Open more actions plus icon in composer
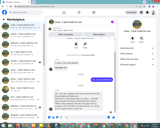The width and height of the screenshot is (160, 128). pos(49,117)
